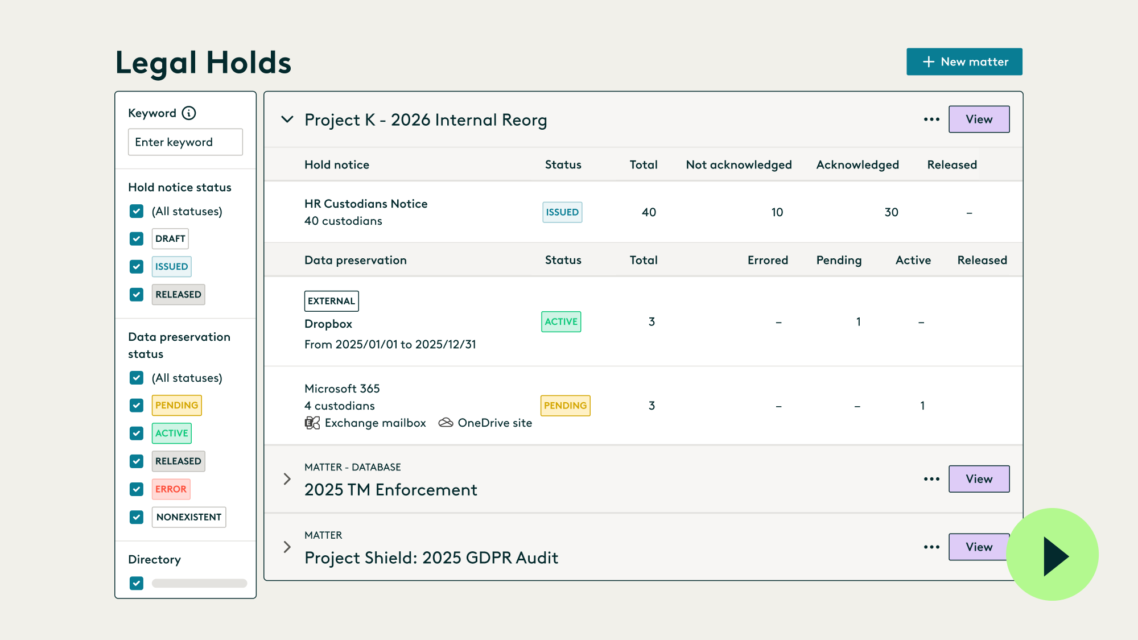Uncheck the NONEXISTENT status checkbox
The image size is (1138, 640).
click(x=137, y=517)
